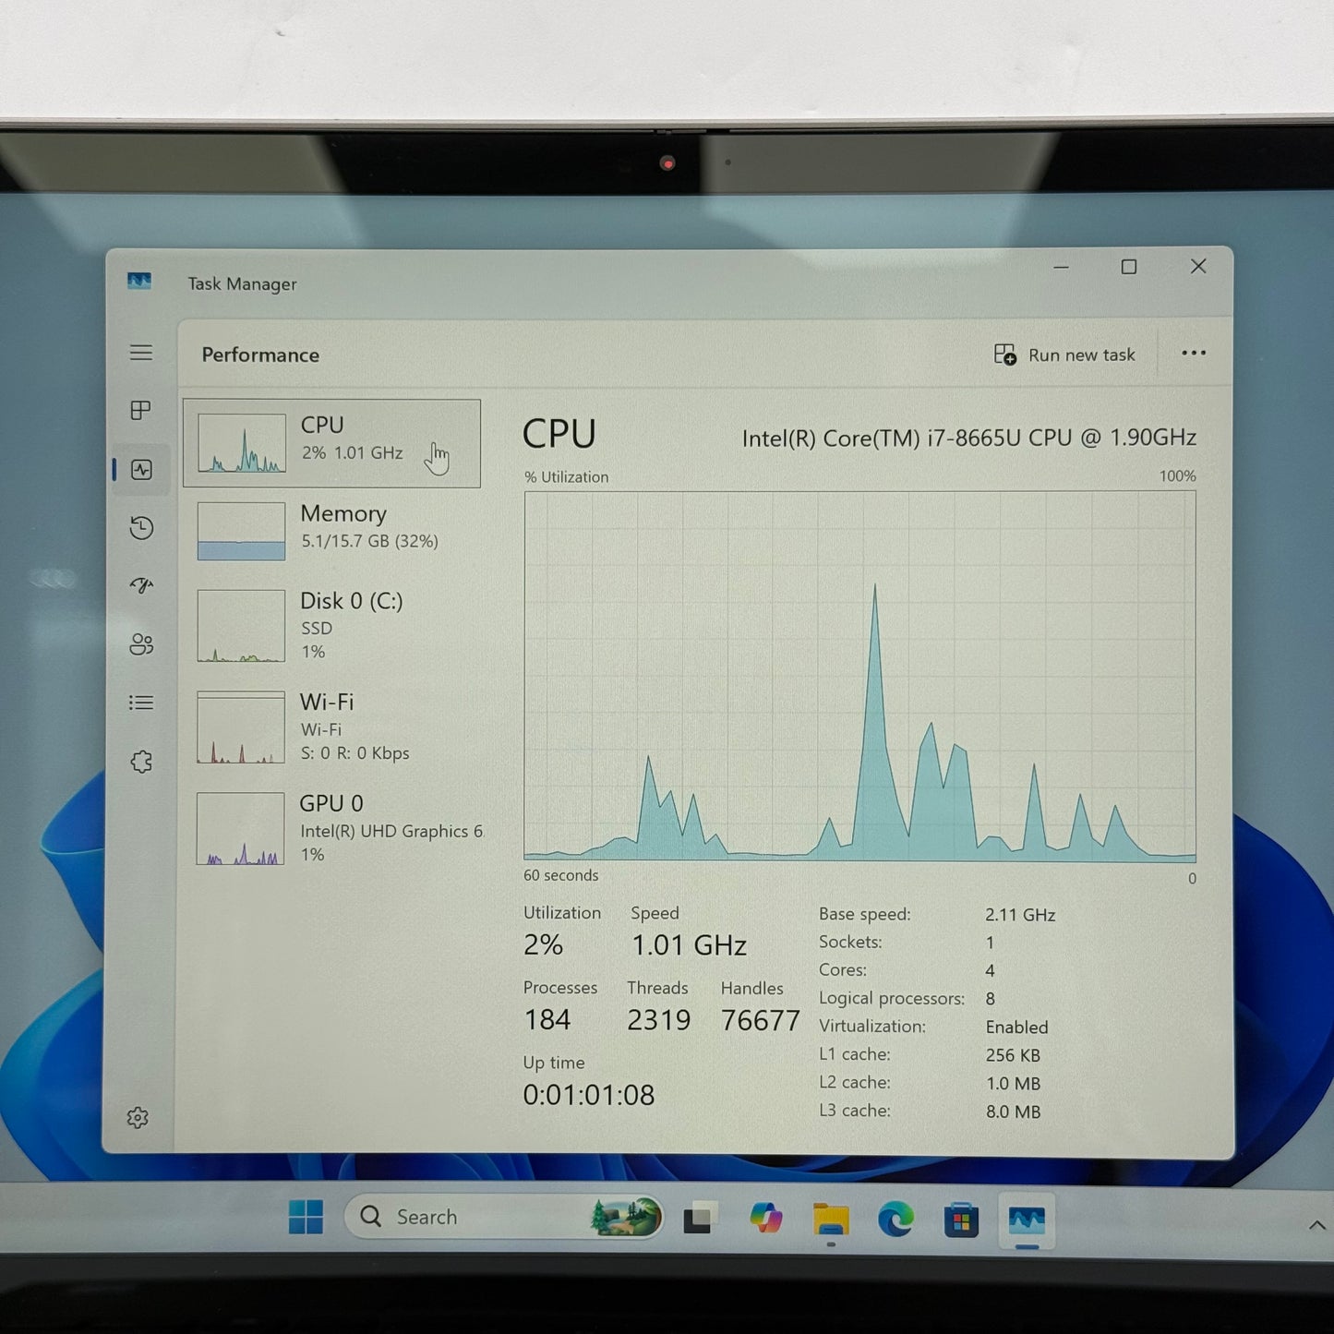Click the CPU utilization graph
This screenshot has height=1334, width=1334.
click(x=859, y=676)
